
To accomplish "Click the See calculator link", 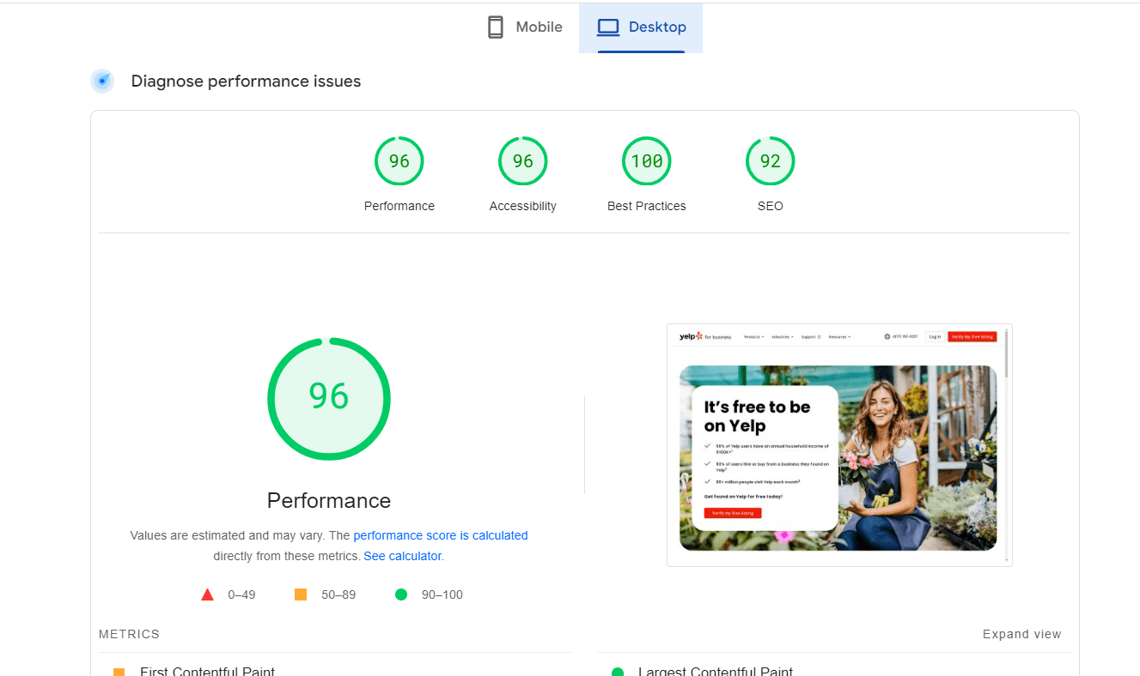I will point(402,556).
